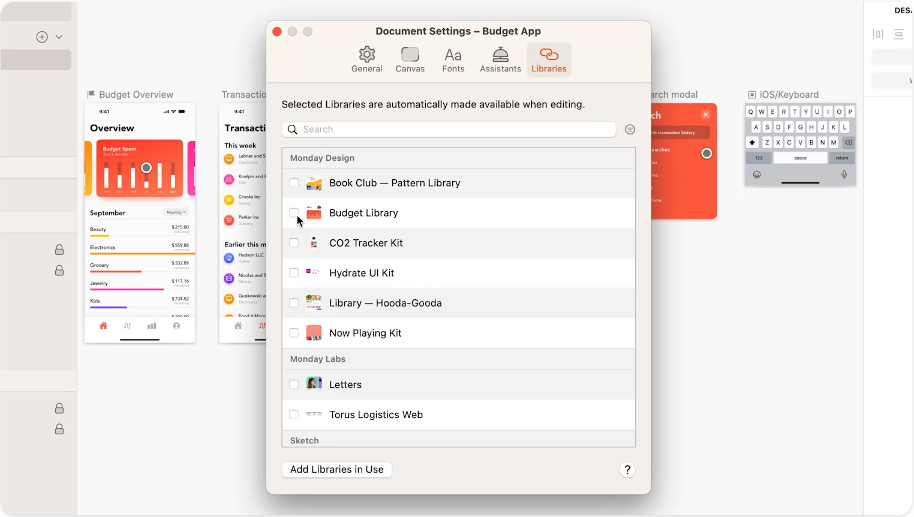Open the Monthly dropdown in Budget Overview
The height and width of the screenshot is (517, 914).
pos(176,212)
